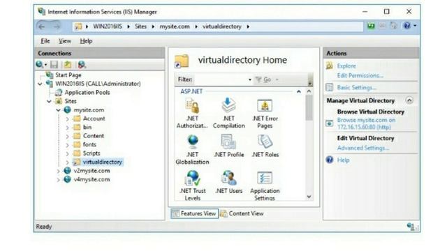Select v2mysite.com site in tree

[91, 171]
